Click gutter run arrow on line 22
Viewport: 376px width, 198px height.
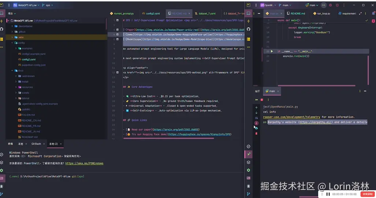tap(272, 51)
